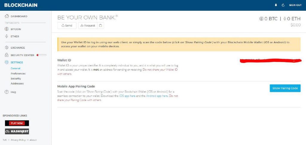
Task: Collapse the Settings menu
Action: (x=17, y=62)
